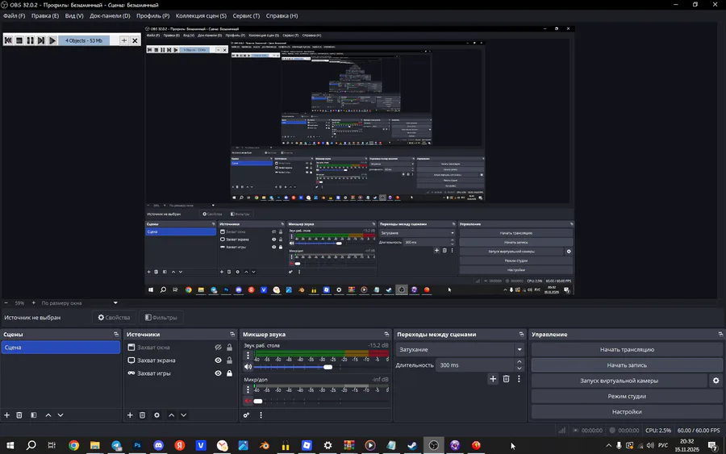726x454 pixels.
Task: Open options dots for Микр/доп channel
Action: 248,389
